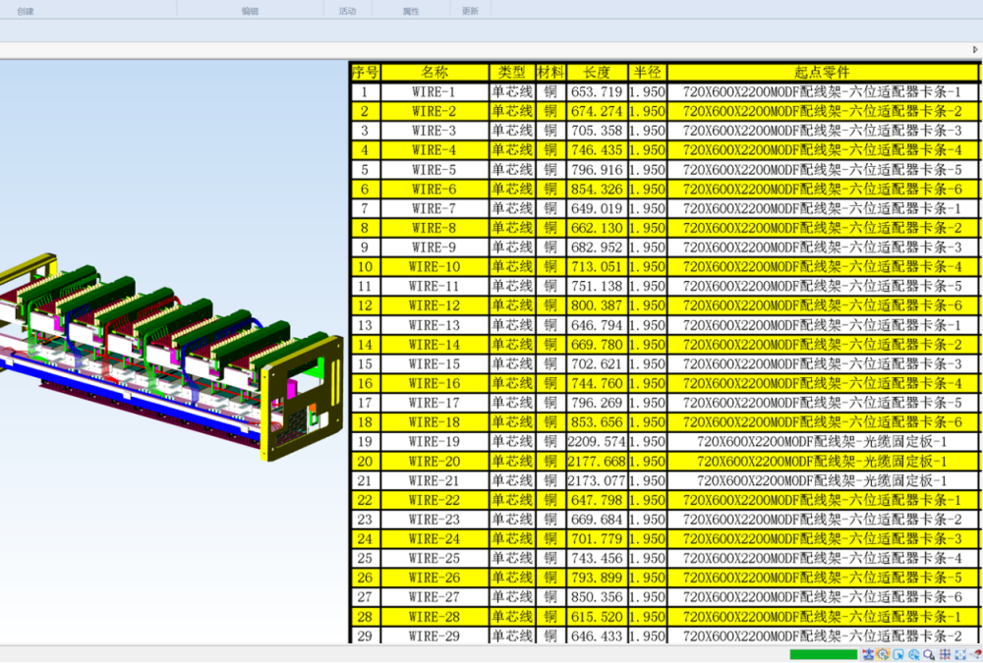Viewport: 983px width, 663px height.
Task: Select the WIRE-27 name cell
Action: [434, 597]
